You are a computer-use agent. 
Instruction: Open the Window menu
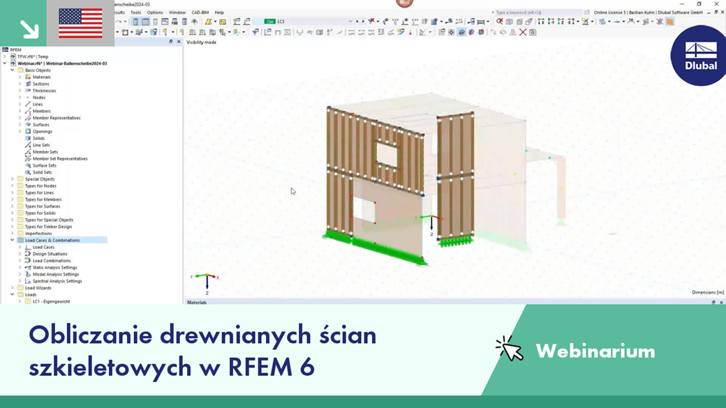[x=177, y=13]
